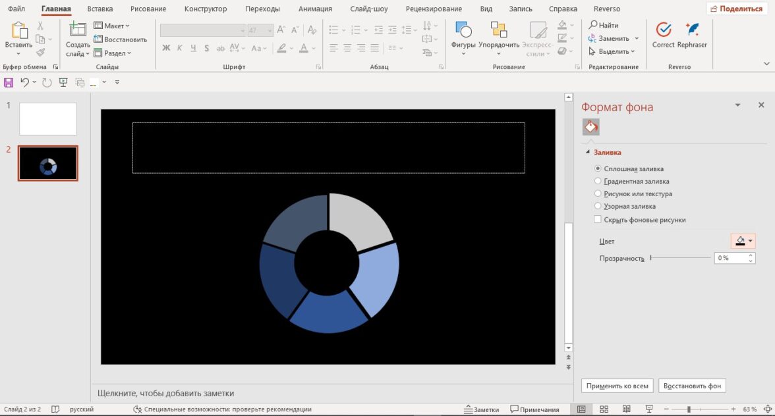
Task: Check Hide background graphics (Скрыть фоновые рисунки)
Action: [598, 220]
